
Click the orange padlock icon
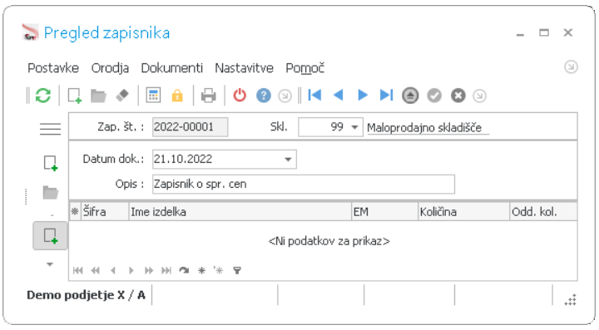click(x=177, y=96)
